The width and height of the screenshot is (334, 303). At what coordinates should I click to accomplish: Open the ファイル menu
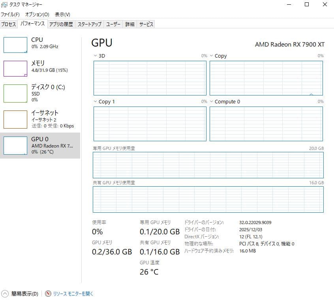click(x=9, y=14)
